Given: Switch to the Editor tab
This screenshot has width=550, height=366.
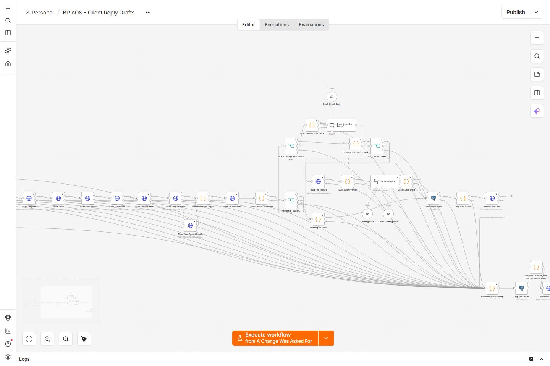Looking at the screenshot, I should click(248, 25).
